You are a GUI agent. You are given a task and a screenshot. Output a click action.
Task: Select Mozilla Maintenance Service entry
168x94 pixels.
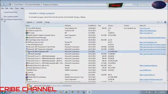(x=95, y=68)
